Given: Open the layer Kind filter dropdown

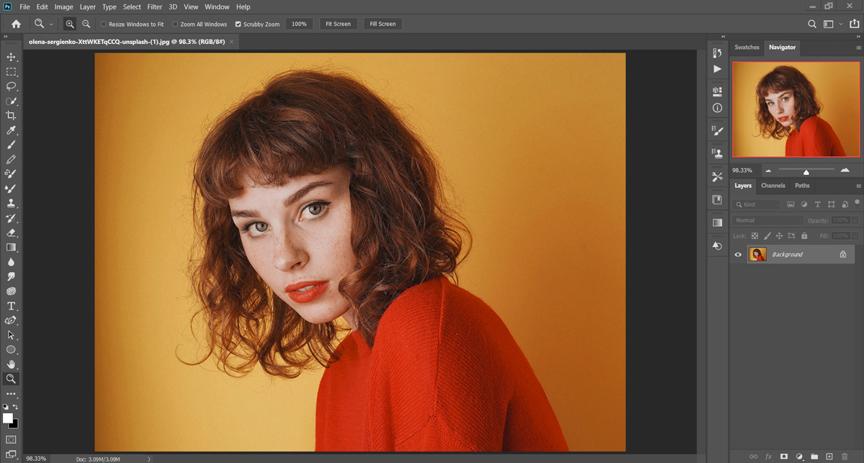Looking at the screenshot, I should click(x=756, y=204).
